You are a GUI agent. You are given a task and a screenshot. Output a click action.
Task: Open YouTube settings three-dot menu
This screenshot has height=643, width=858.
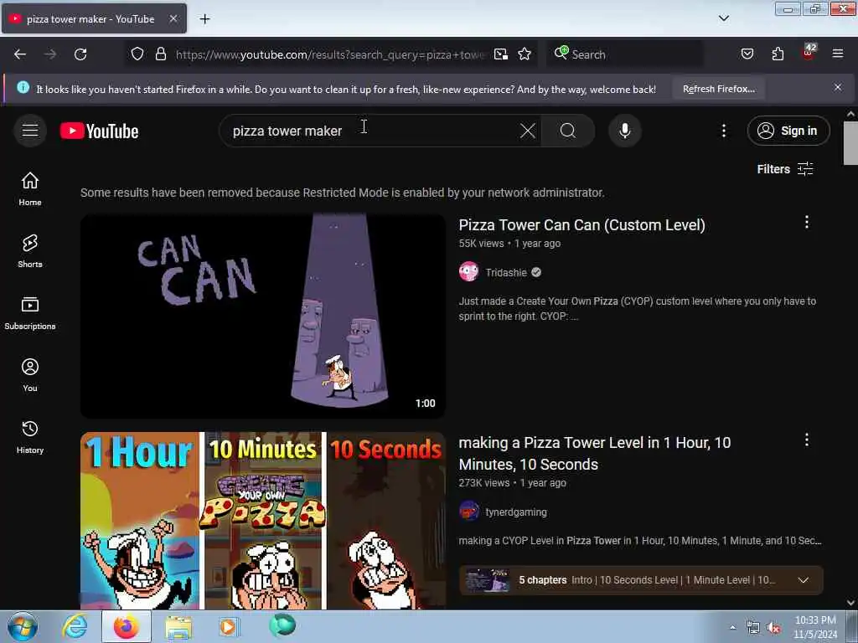[x=723, y=131]
